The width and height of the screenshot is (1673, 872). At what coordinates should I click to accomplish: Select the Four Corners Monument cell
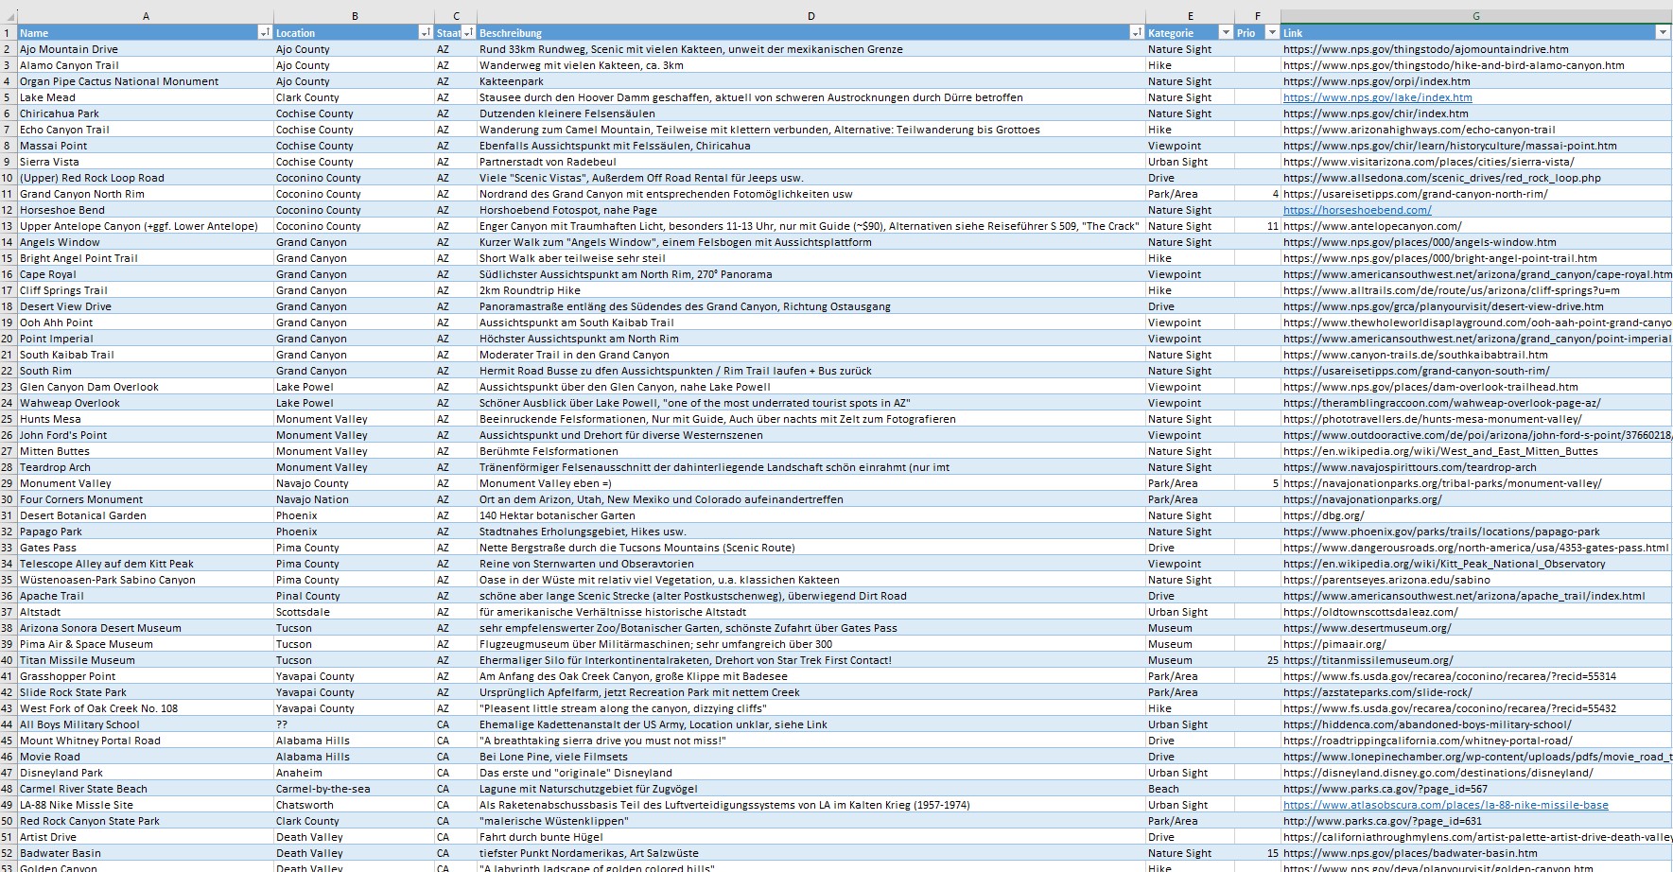(146, 499)
